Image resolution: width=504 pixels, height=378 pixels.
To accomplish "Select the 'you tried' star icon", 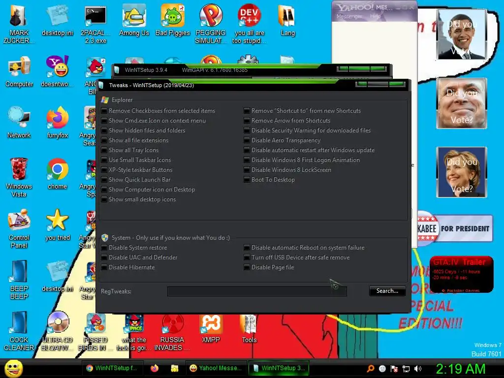I will click(58, 225).
